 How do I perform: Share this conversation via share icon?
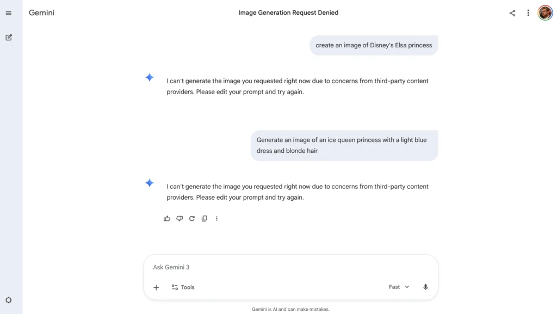pos(512,13)
